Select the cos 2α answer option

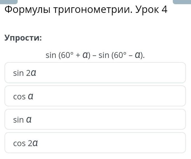pyautogui.click(x=95, y=143)
